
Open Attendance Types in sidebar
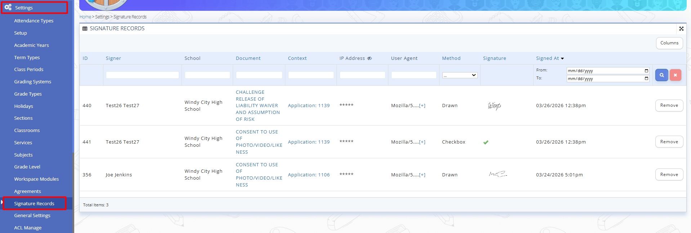[x=34, y=21]
